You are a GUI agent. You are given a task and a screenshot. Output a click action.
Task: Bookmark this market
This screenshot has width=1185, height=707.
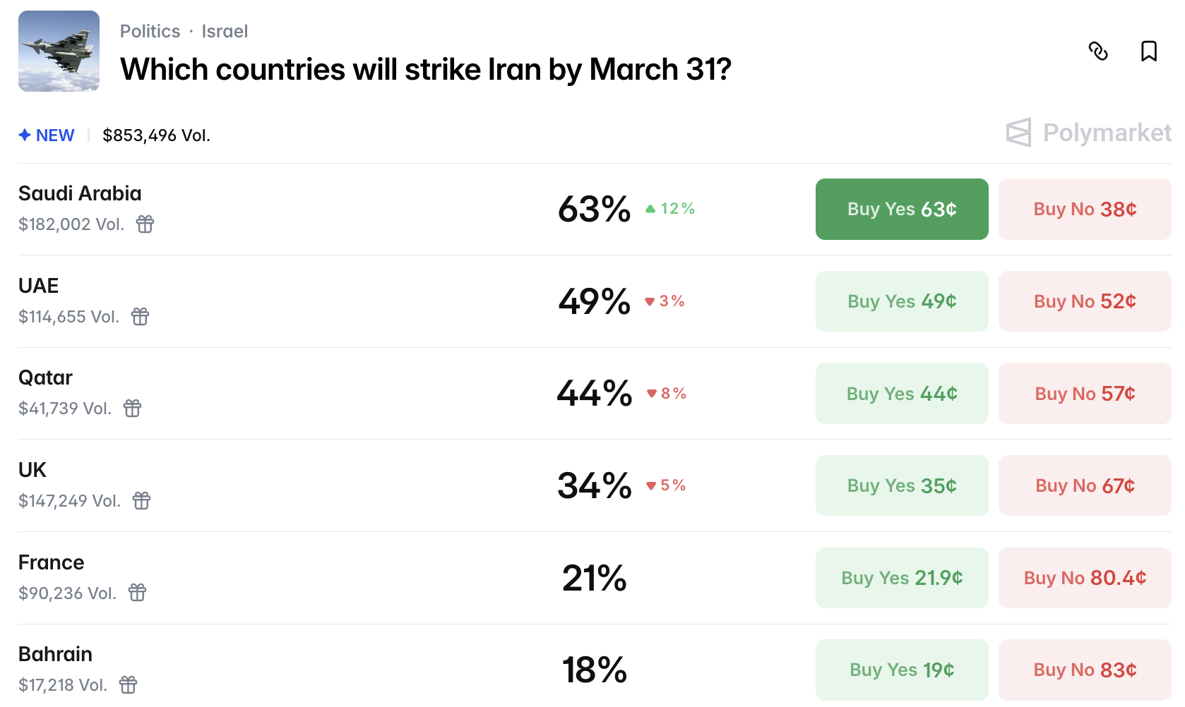[1149, 52]
